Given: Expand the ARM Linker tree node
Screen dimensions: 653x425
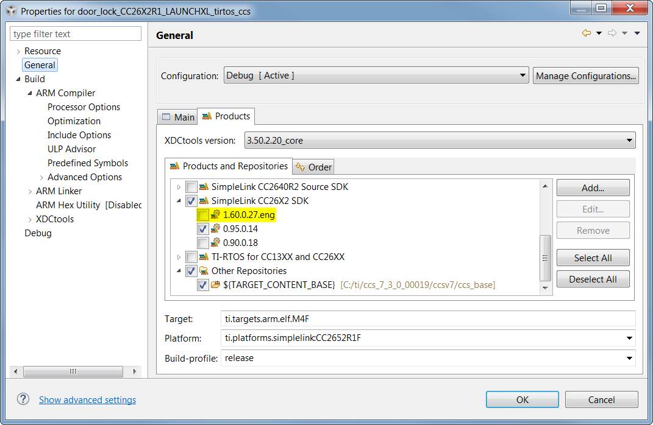Looking at the screenshot, I should [30, 192].
